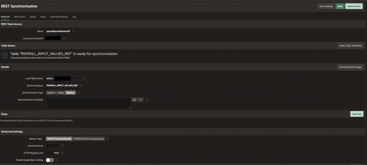The height and width of the screenshot is (165, 367).
Task: Focus the Synchronization Schedule text area
Action: [89, 103]
